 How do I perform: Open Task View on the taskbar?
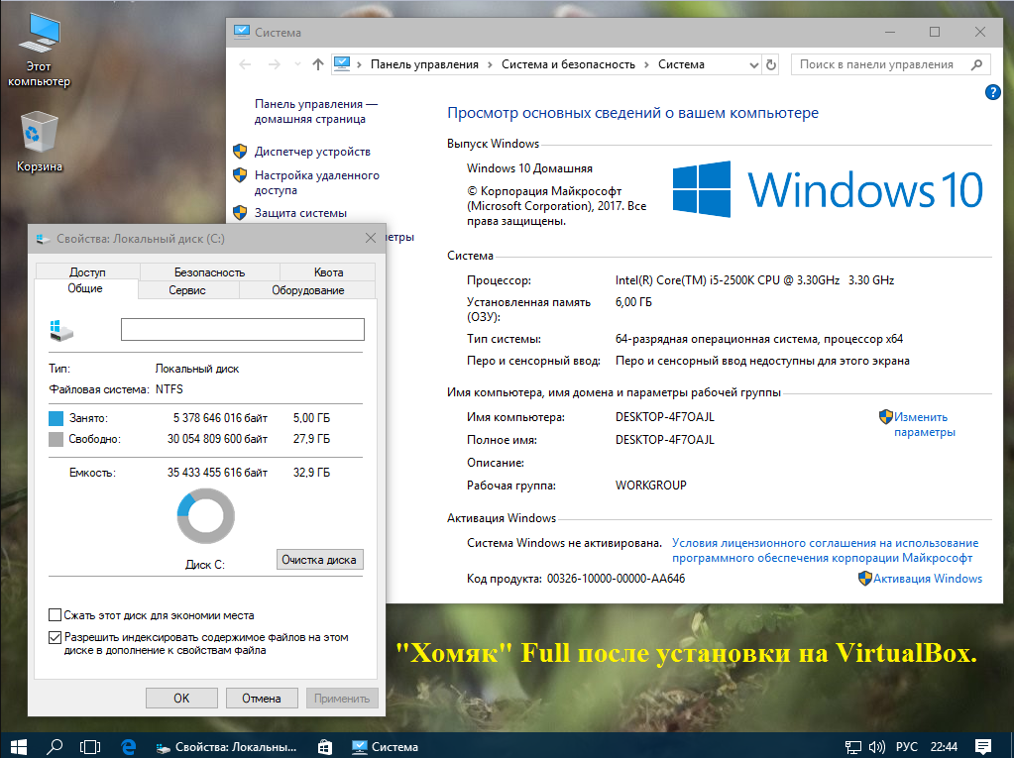[90, 746]
